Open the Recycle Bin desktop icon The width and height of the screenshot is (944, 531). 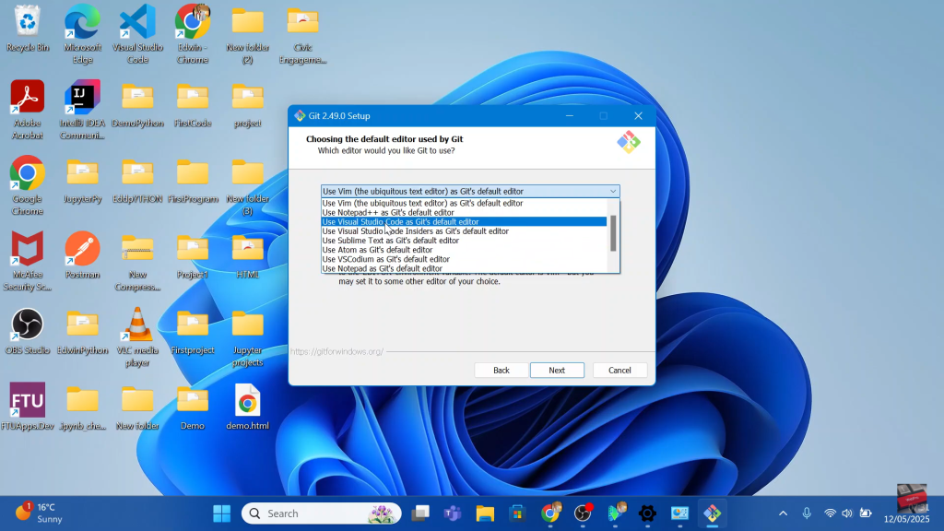coord(27,29)
